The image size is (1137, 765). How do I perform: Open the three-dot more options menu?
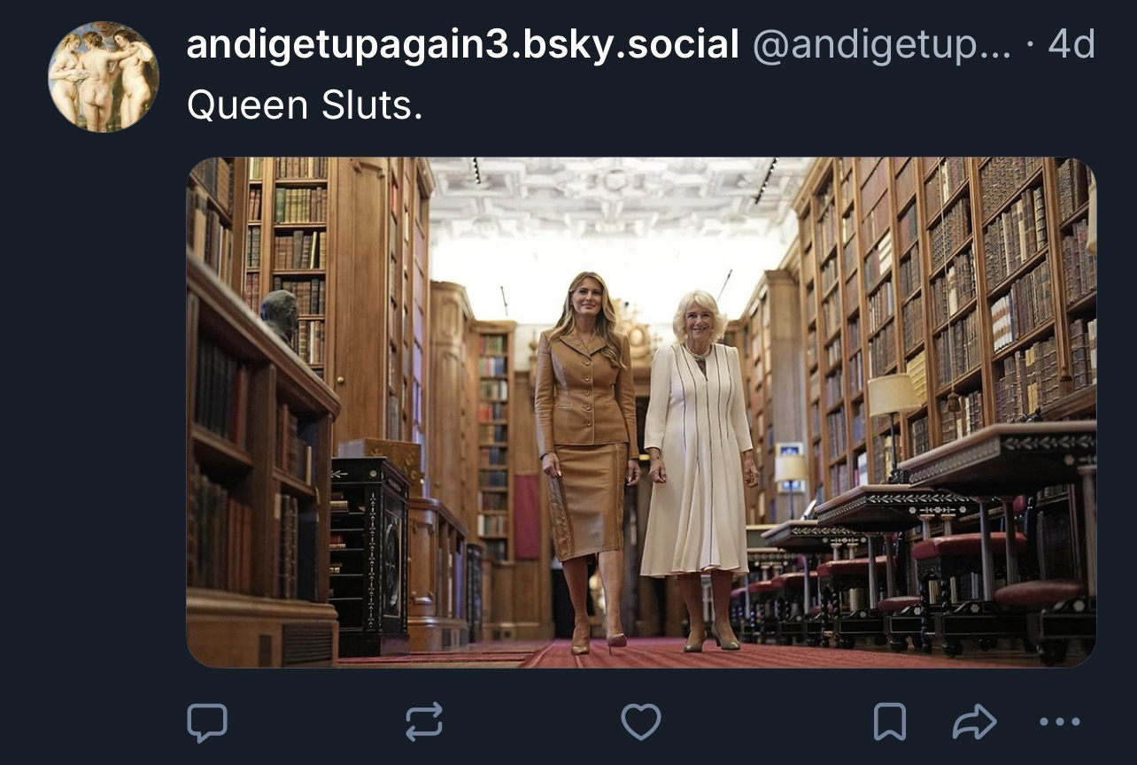1059,722
